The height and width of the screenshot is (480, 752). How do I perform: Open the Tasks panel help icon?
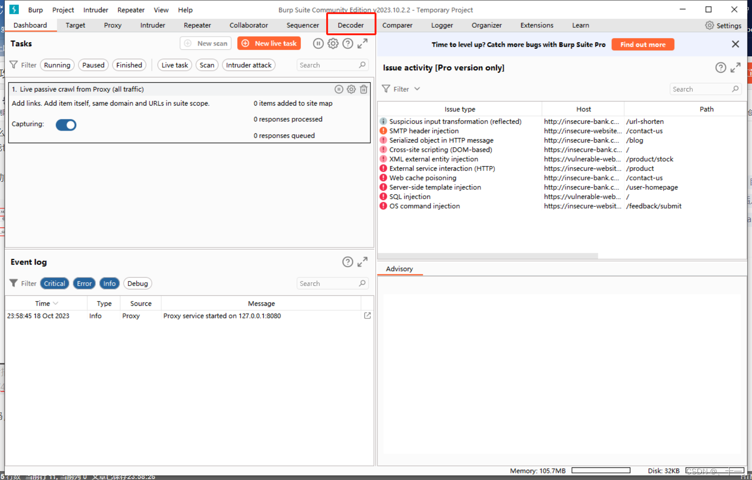[x=348, y=44]
